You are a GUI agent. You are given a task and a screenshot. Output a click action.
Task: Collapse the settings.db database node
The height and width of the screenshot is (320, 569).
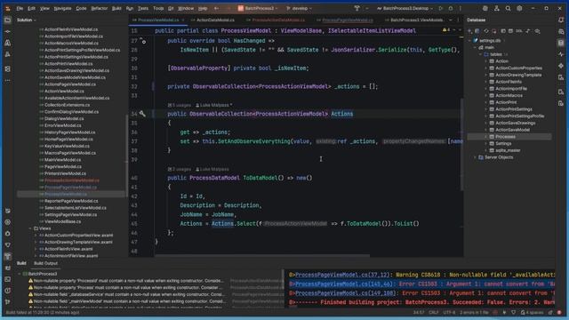click(x=470, y=41)
